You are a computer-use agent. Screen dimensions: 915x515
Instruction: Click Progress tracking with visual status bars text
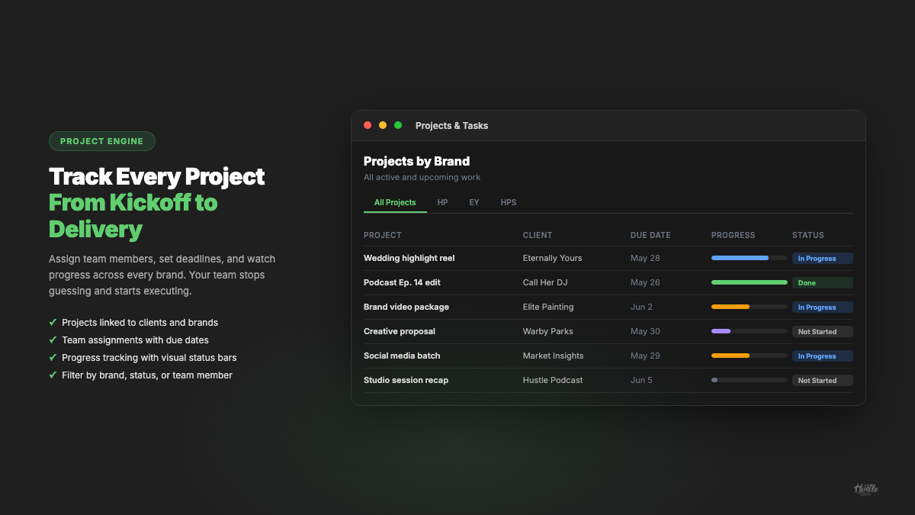pyautogui.click(x=149, y=358)
